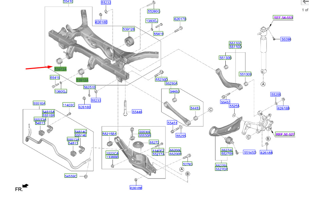
Task: Click the 1360GJ label beside 55260G
Action: 152,21
